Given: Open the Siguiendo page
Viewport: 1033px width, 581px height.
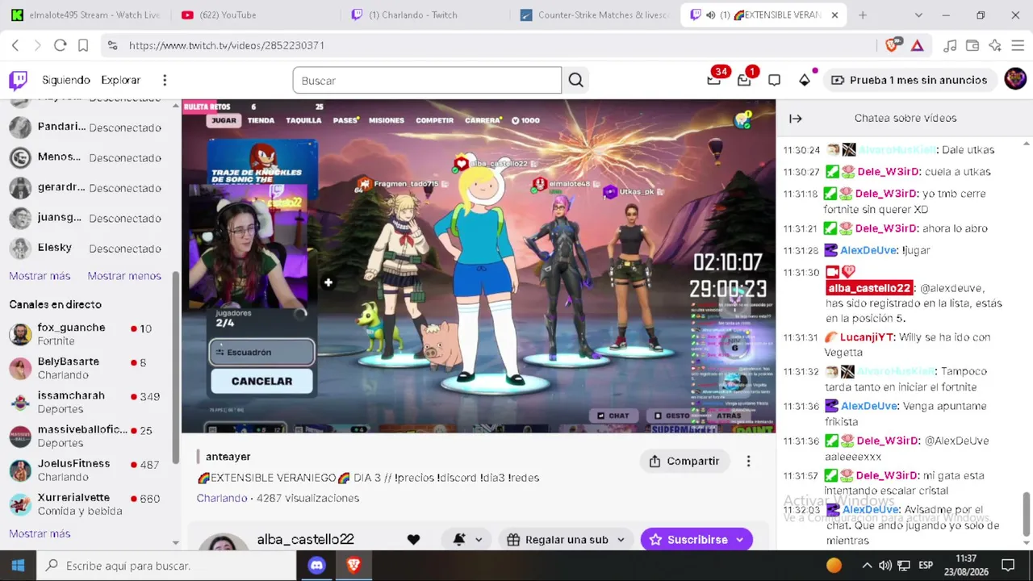Looking at the screenshot, I should pos(66,80).
